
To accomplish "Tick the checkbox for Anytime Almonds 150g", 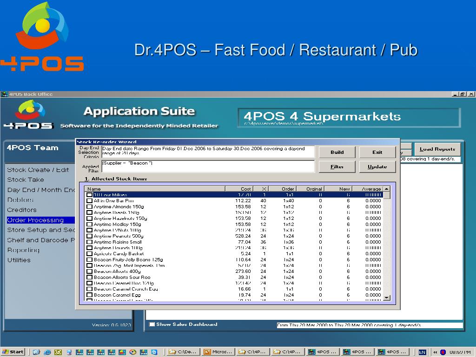I will (89, 207).
